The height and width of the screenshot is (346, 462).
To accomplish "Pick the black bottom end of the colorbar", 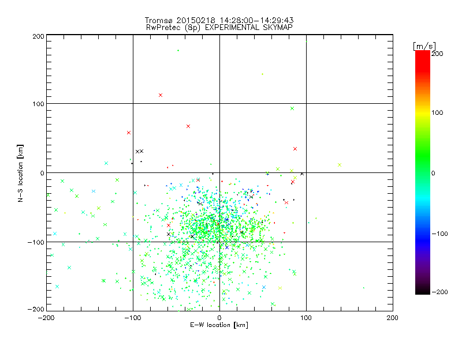I will [x=423, y=291].
